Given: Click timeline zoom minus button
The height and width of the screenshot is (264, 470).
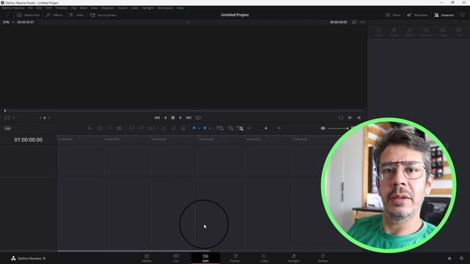Looking at the screenshot, I should pyautogui.click(x=248, y=128).
